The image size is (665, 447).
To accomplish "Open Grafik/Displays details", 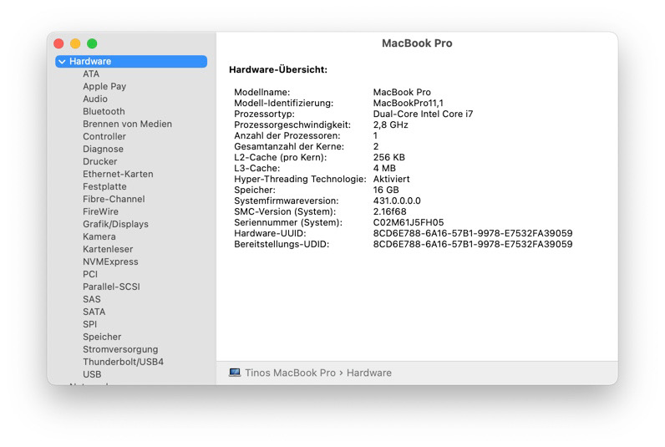I will click(x=115, y=225).
